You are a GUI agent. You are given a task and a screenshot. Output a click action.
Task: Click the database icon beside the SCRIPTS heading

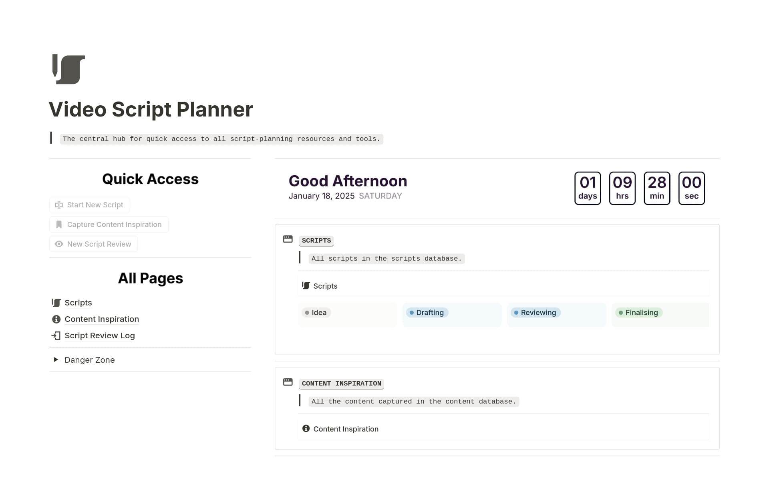click(x=288, y=239)
